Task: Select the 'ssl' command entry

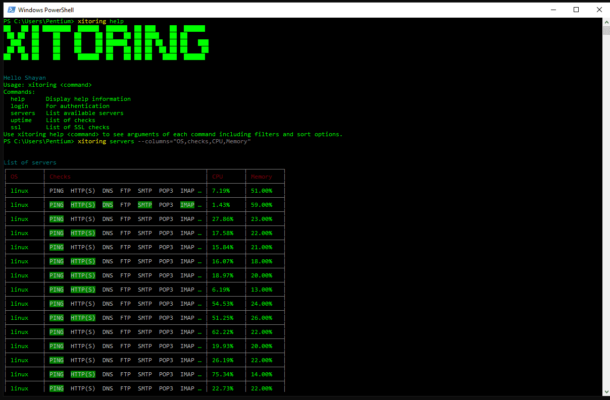Action: pos(15,127)
